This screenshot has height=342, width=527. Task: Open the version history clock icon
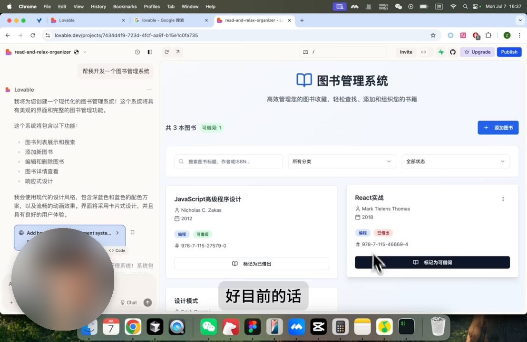[x=137, y=52]
